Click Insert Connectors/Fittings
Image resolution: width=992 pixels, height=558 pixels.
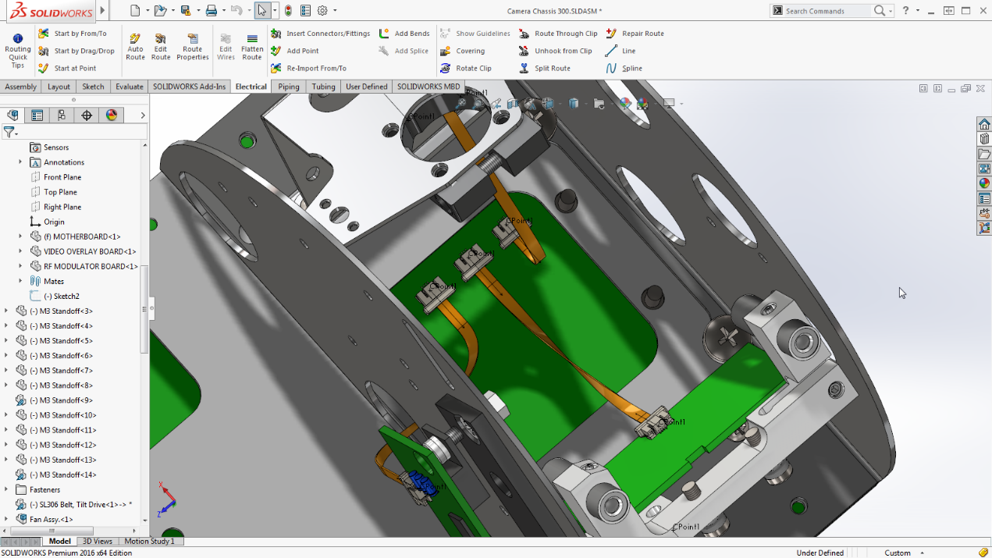click(320, 34)
